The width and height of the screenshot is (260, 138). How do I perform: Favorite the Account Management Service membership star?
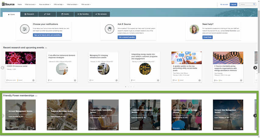tap(33, 128)
